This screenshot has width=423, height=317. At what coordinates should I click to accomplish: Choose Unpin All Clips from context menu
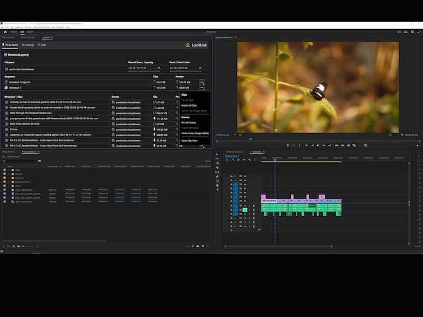pyautogui.click(x=189, y=106)
